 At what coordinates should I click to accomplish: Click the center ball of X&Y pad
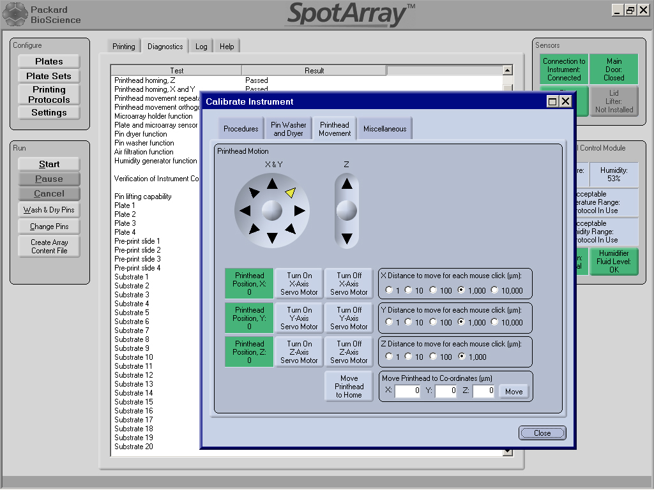(x=272, y=211)
